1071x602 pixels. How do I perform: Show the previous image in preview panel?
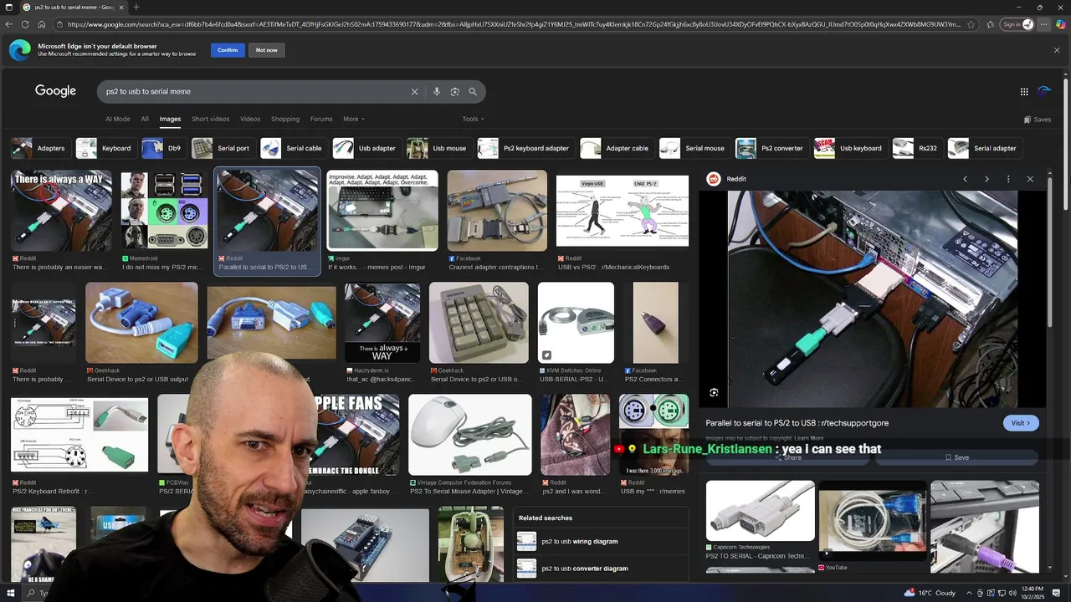[965, 179]
